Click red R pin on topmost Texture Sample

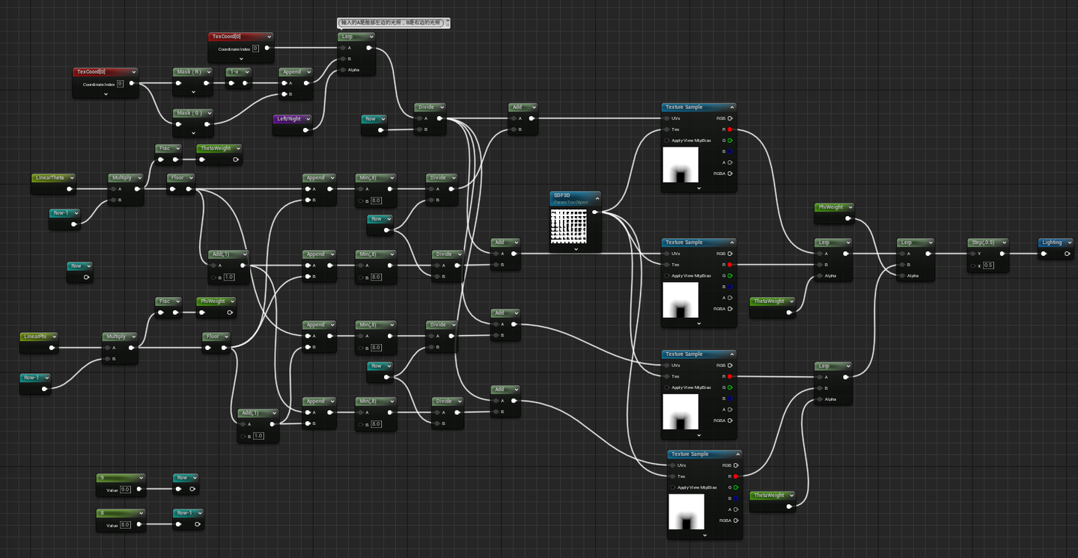(x=730, y=129)
